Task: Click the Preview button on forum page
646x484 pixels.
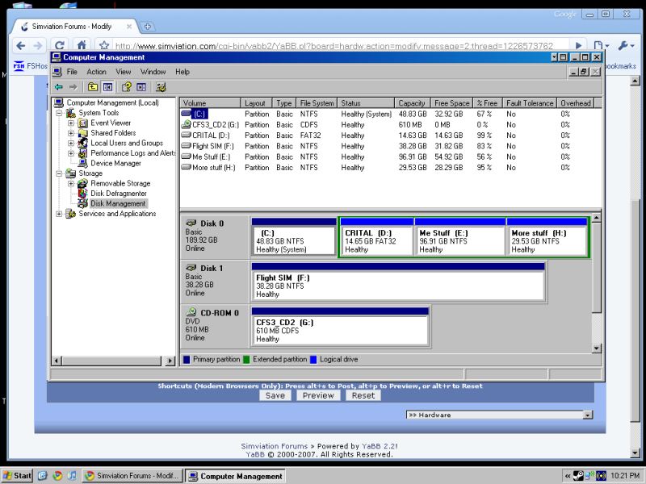Action: [318, 395]
